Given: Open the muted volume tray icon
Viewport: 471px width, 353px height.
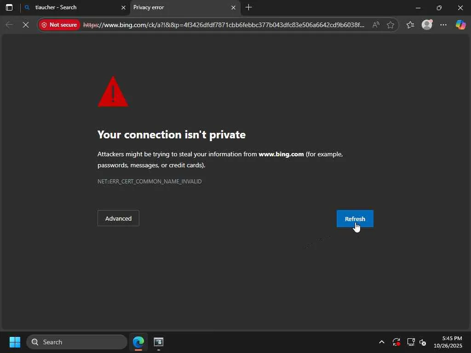Looking at the screenshot, I should pyautogui.click(x=423, y=342).
